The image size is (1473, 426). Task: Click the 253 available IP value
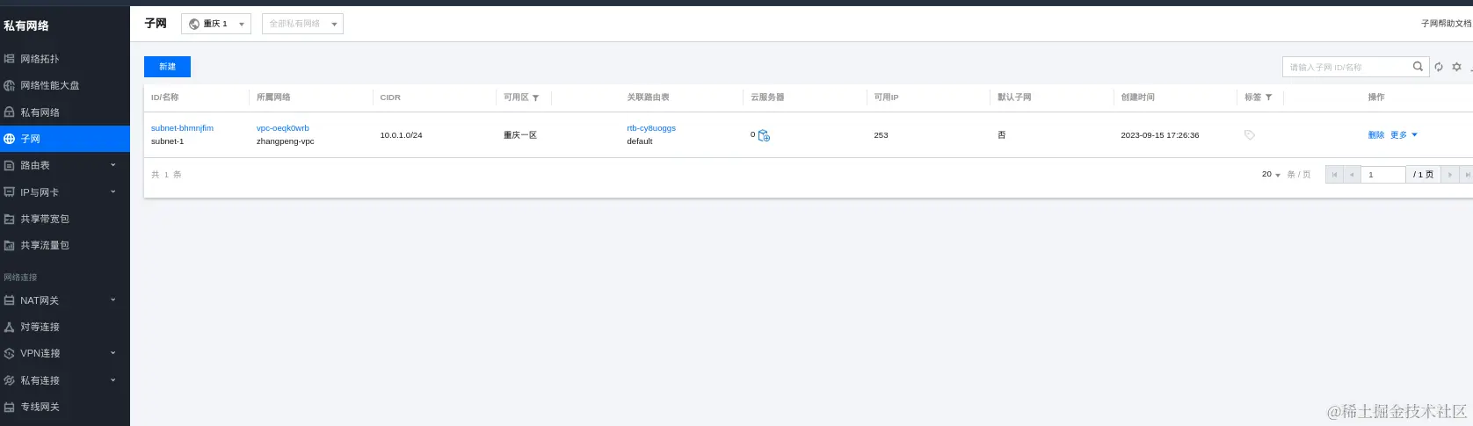pyautogui.click(x=881, y=135)
